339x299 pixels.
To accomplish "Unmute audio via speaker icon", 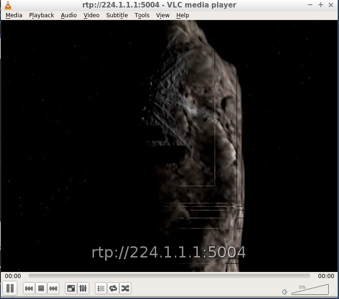I will pyautogui.click(x=285, y=292).
